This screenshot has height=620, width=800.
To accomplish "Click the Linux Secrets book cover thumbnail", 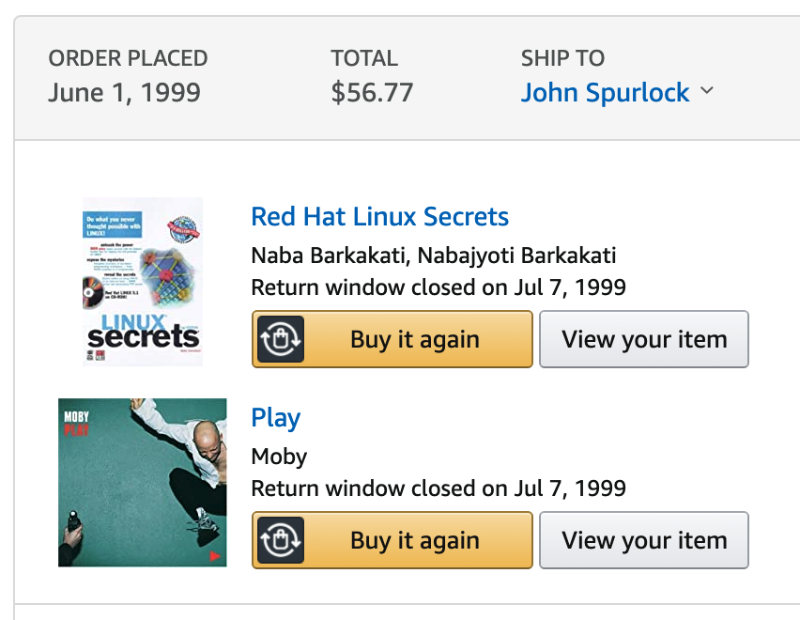I will pyautogui.click(x=143, y=282).
